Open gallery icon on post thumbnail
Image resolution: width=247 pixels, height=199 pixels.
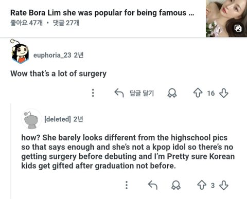tap(238, 28)
